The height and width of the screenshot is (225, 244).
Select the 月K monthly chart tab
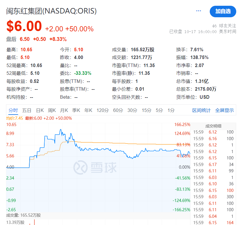tap(65, 110)
